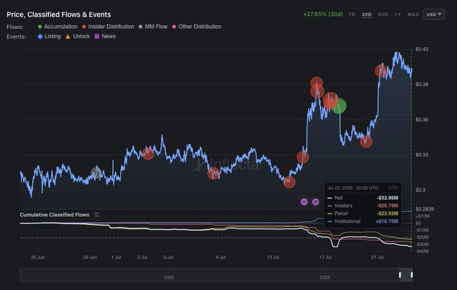Toggle the Other Distribution flow legend
The width and height of the screenshot is (457, 290).
197,26
